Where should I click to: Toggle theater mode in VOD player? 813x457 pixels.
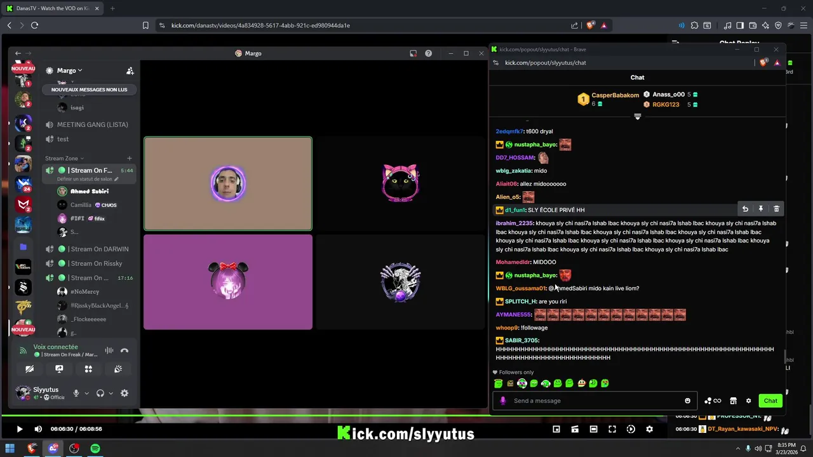[593, 429]
